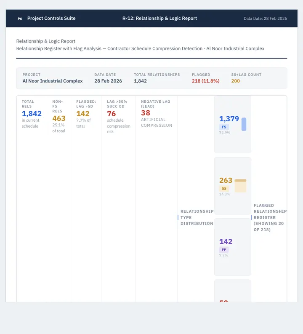Click the 74.9% FS percentage
The height and width of the screenshot is (334, 303).
224,133
